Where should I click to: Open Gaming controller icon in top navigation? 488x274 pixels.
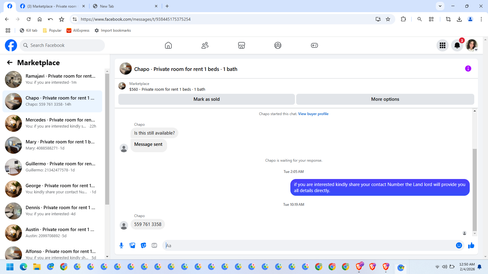(314, 45)
